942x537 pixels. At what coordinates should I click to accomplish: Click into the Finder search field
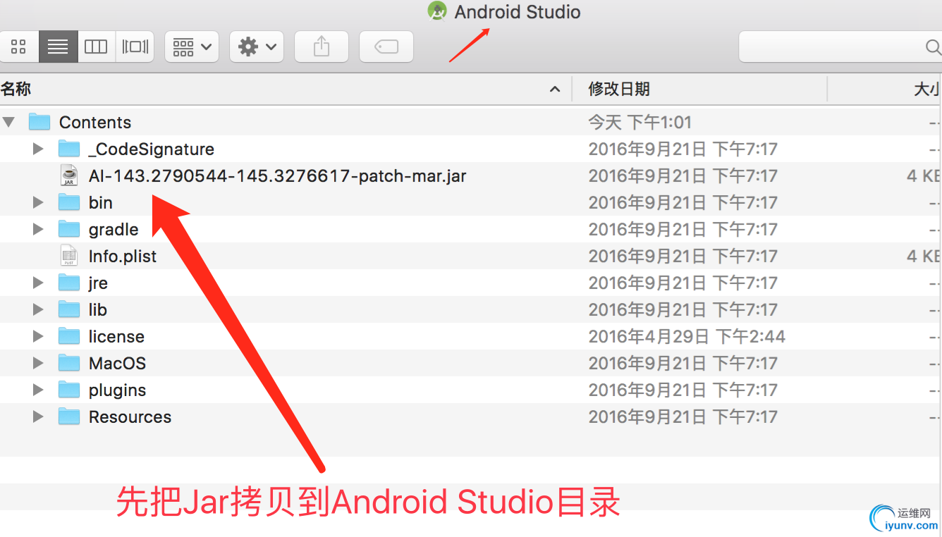840,47
